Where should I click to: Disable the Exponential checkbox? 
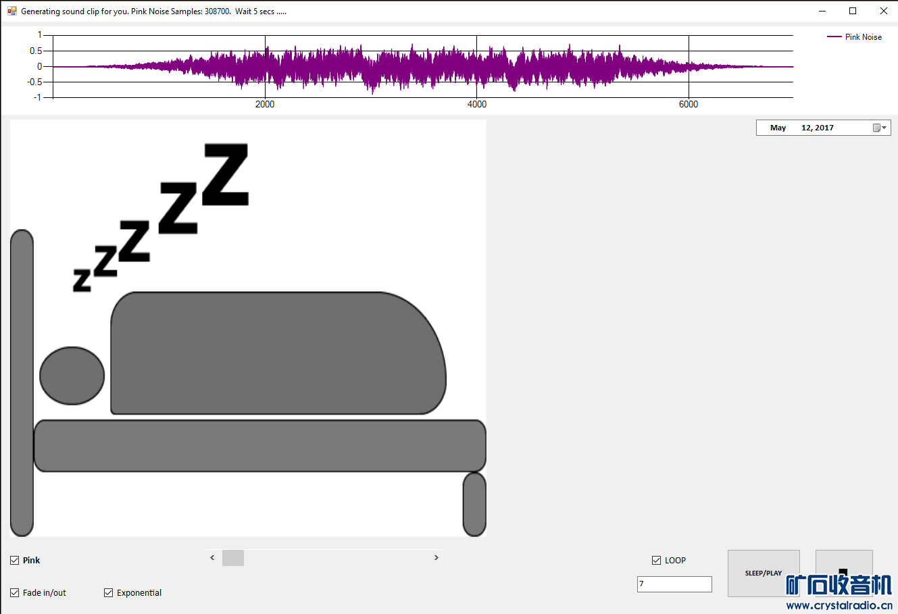pyautogui.click(x=109, y=593)
